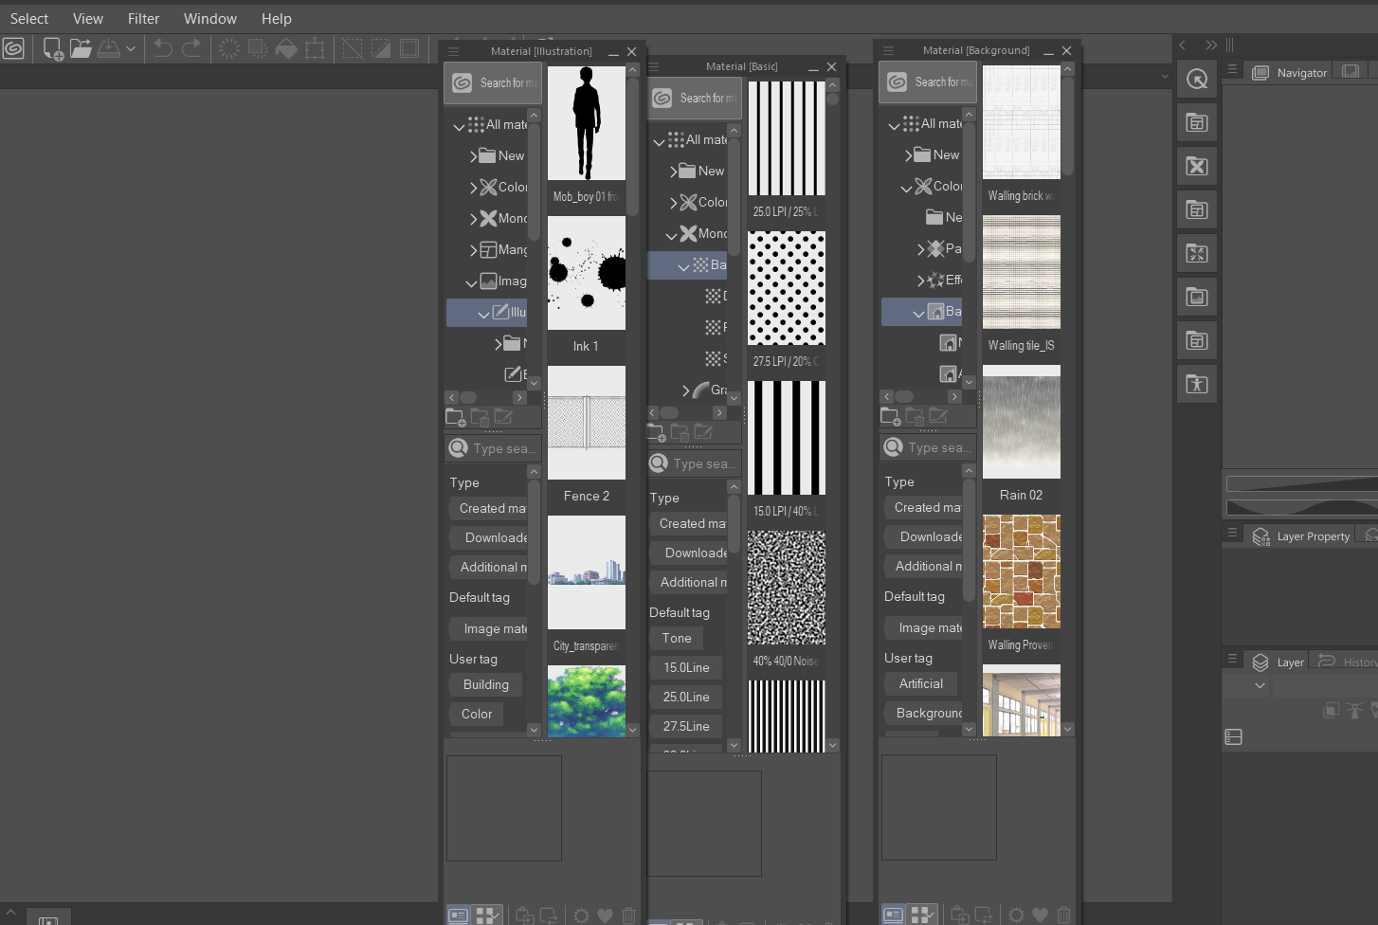This screenshot has height=925, width=1378.
Task: Select the Rain 02 material thumbnail
Action: click(x=1021, y=423)
